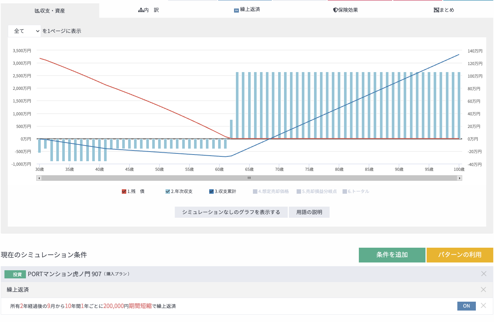Click the chart scrollbar right arrow
Image resolution: width=494 pixels, height=322 pixels.
[x=460, y=178]
